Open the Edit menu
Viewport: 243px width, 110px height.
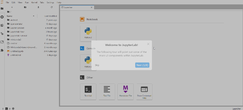tap(14, 2)
